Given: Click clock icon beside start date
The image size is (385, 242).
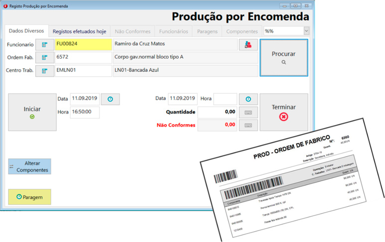Looking at the screenshot, I should (110, 99).
